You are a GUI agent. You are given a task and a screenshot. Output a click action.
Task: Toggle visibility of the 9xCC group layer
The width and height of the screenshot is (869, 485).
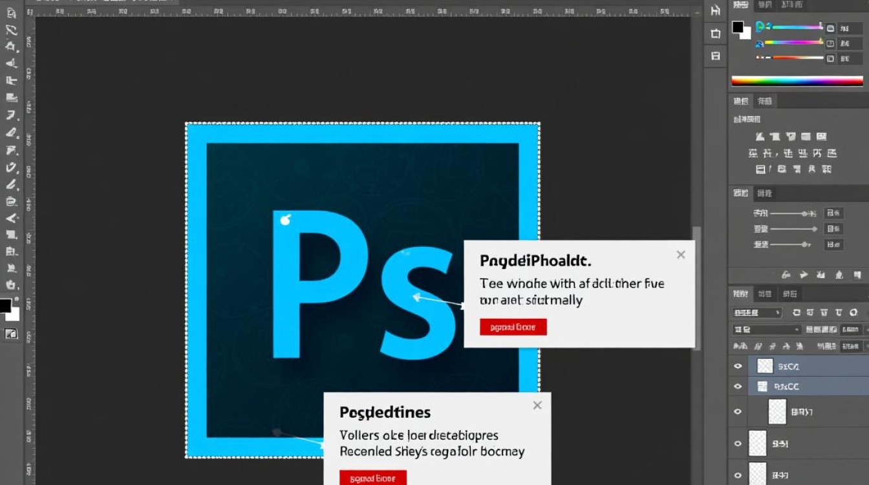(x=738, y=386)
